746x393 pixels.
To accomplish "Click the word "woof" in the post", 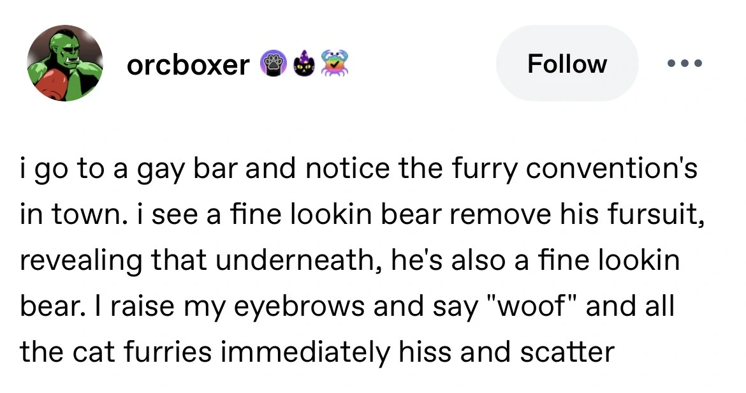I will pos(525,308).
